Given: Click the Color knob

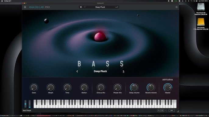Looking at the screenshot, I should pos(34,88).
